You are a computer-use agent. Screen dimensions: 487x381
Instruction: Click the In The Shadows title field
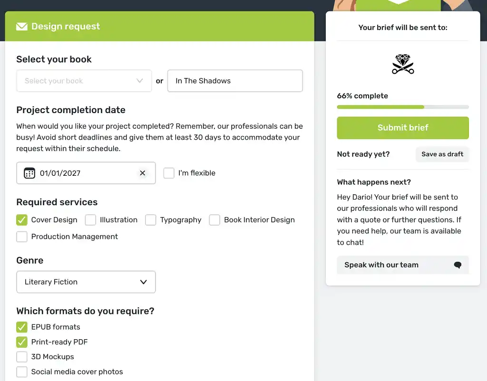(235, 81)
